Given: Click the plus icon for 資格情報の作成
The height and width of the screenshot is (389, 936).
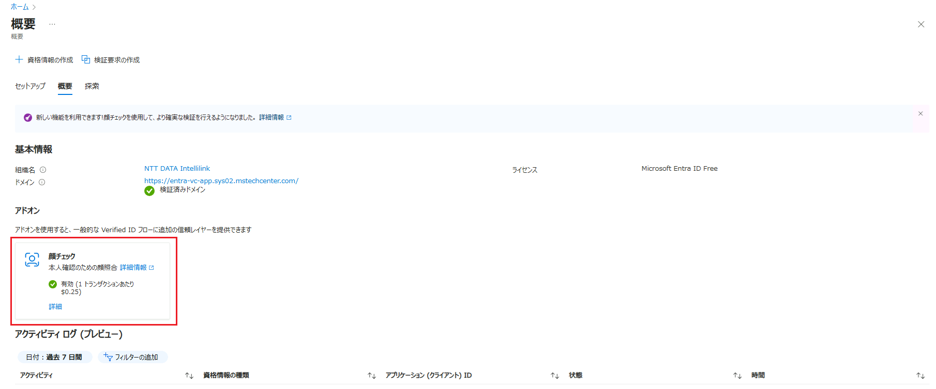Looking at the screenshot, I should (x=19, y=60).
